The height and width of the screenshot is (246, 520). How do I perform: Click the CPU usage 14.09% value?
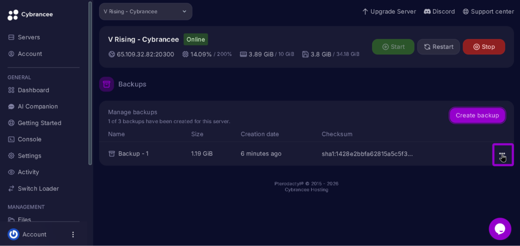click(x=201, y=54)
